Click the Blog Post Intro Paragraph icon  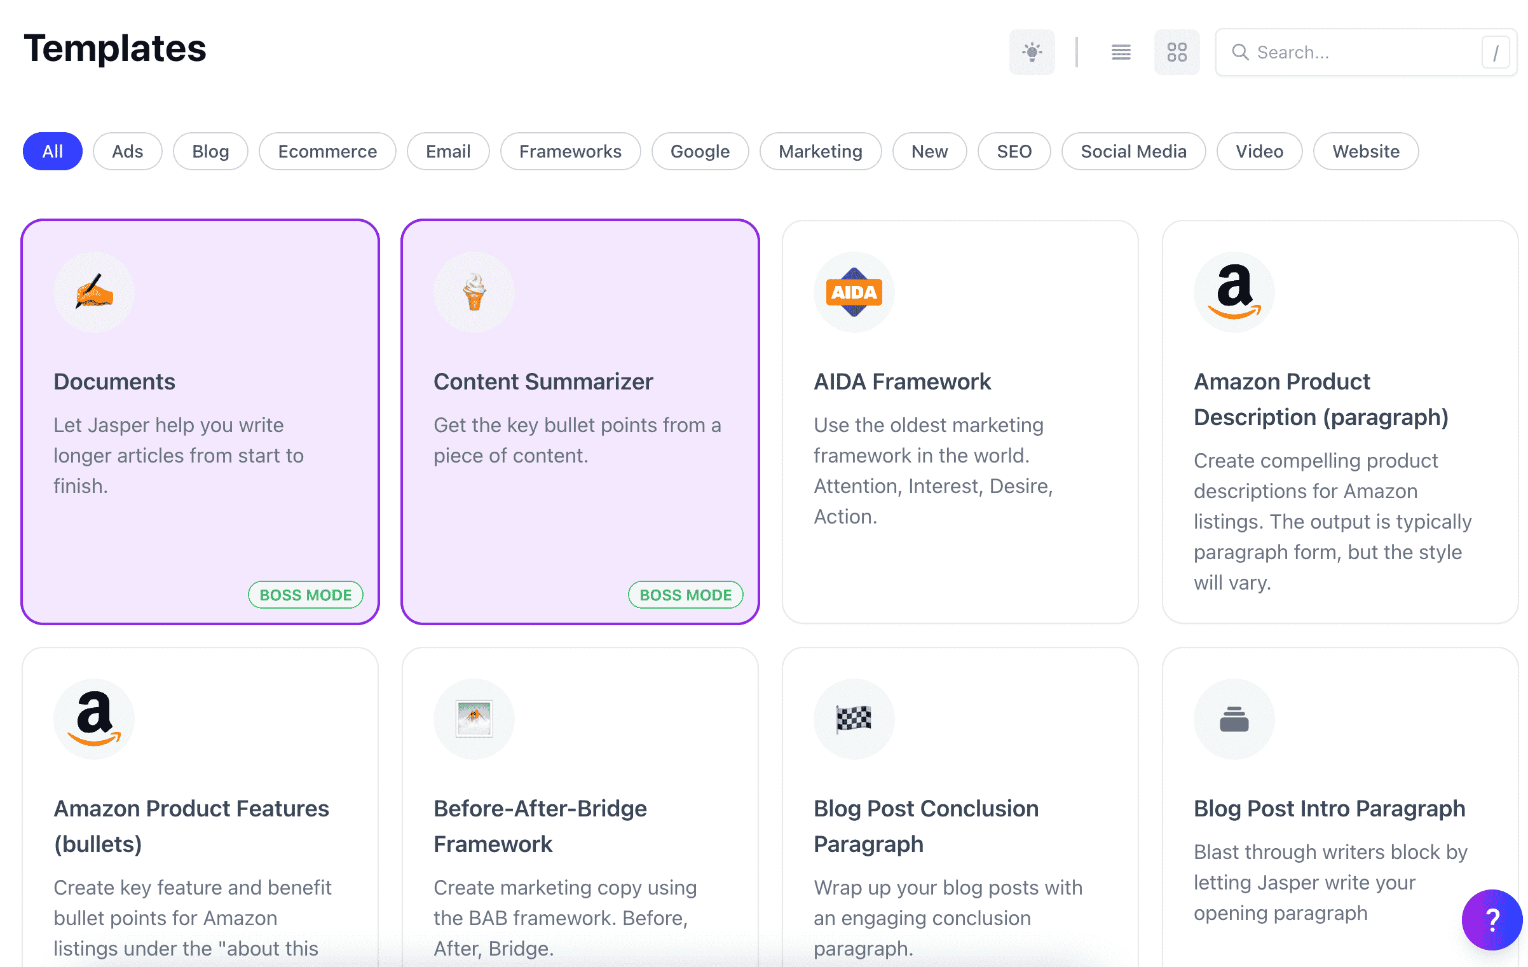tap(1234, 719)
